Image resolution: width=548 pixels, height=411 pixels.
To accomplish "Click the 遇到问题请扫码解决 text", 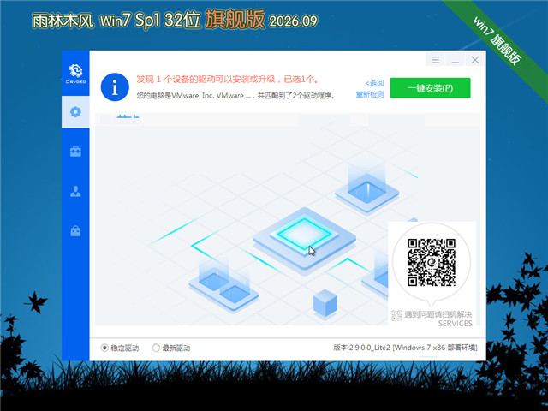I will (x=438, y=314).
